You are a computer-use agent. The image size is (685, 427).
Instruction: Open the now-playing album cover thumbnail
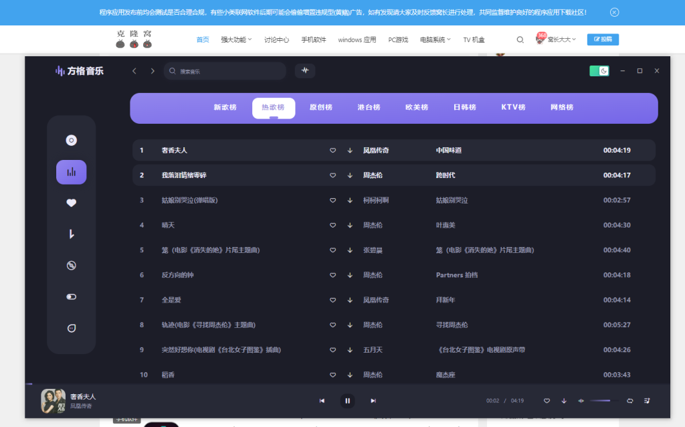tap(54, 401)
